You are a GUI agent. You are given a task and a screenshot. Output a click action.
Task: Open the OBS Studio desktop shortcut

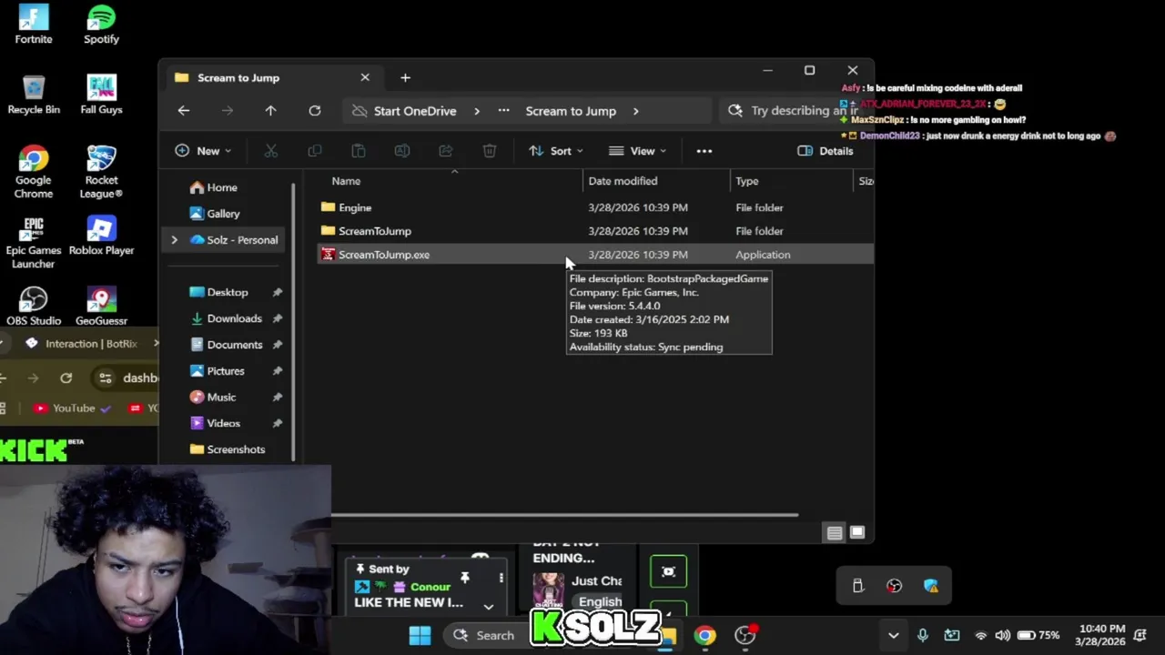point(34,306)
